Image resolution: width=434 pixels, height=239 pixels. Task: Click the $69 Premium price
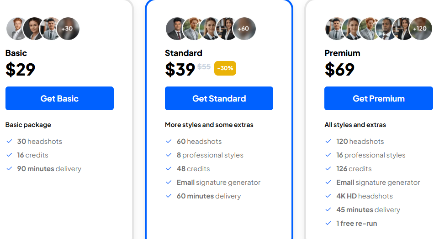[339, 69]
